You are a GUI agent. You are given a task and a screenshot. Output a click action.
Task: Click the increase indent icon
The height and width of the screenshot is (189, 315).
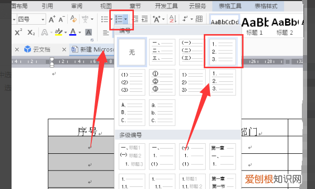click(x=144, y=19)
